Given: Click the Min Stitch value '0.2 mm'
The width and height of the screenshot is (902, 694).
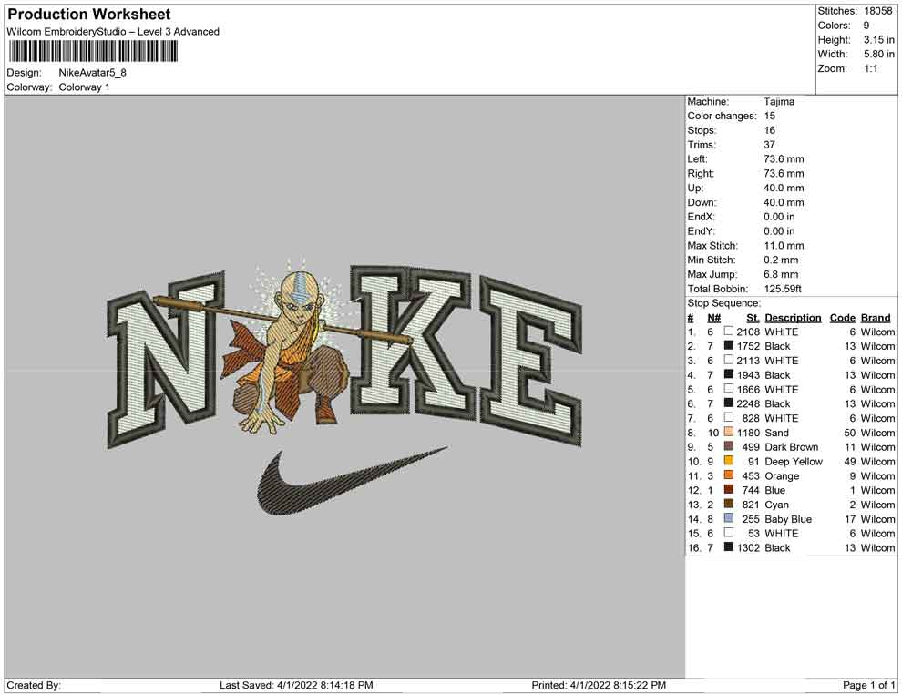Looking at the screenshot, I should [x=781, y=260].
